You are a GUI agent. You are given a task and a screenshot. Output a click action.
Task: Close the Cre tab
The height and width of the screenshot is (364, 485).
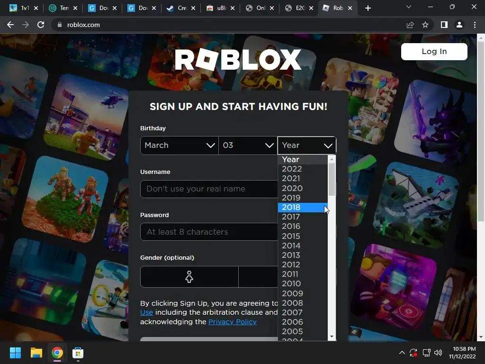(x=193, y=8)
